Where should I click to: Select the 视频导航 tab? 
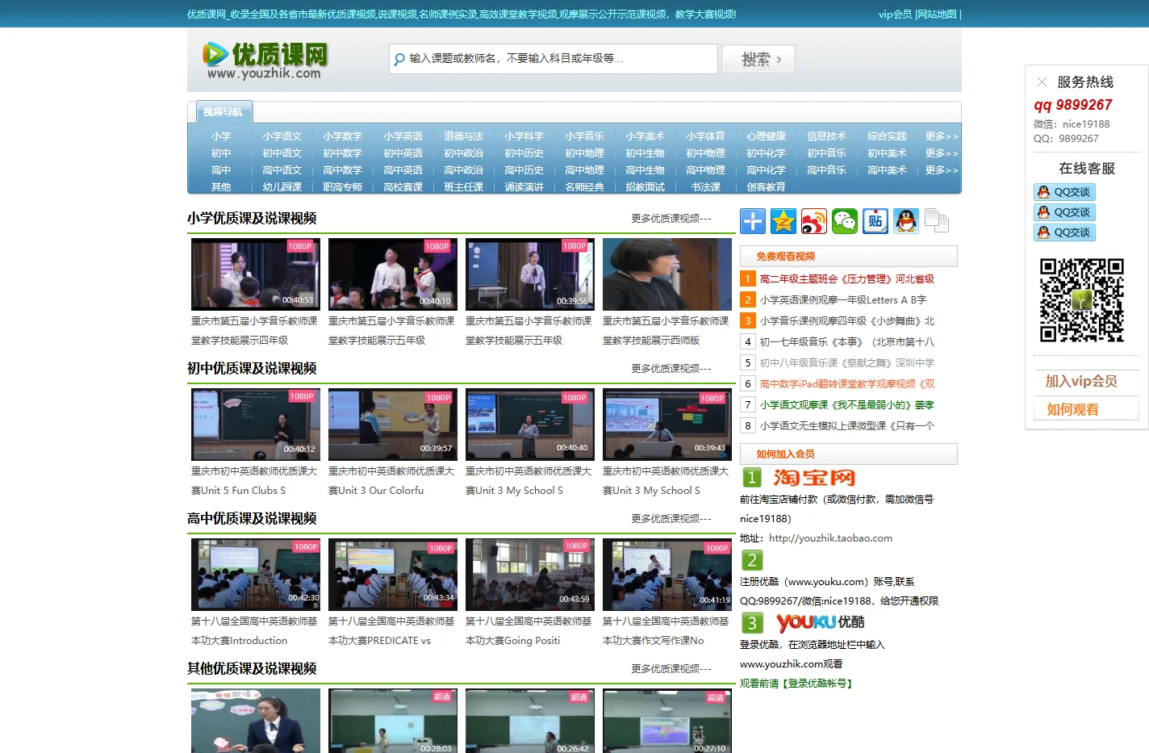pos(223,112)
